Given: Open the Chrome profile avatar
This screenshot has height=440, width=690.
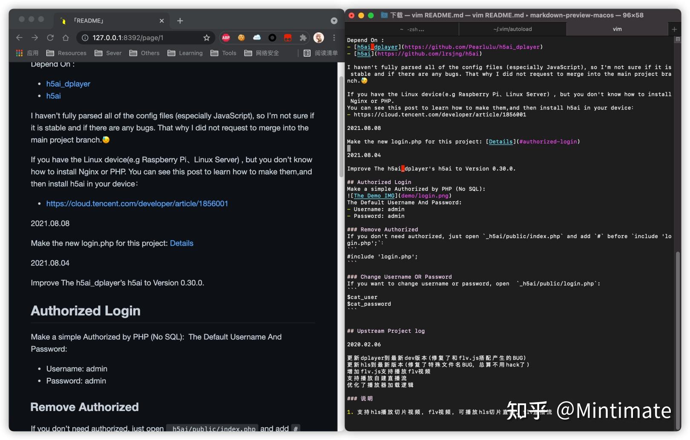Looking at the screenshot, I should pyautogui.click(x=318, y=37).
